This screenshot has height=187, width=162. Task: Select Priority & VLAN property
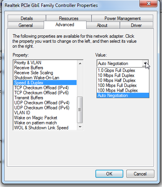coord(45,63)
